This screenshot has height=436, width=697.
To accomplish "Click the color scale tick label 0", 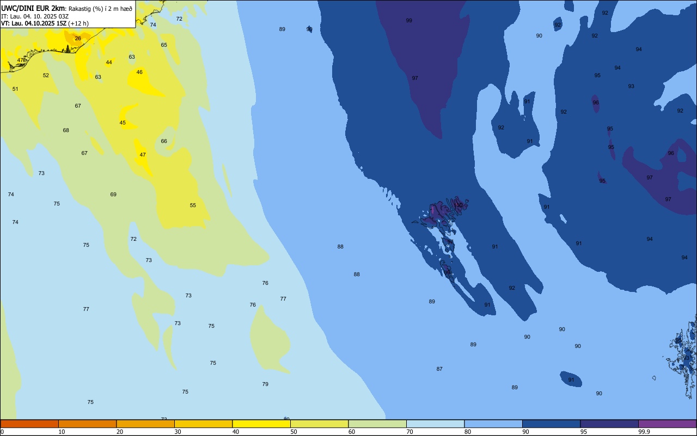I will coord(2,432).
